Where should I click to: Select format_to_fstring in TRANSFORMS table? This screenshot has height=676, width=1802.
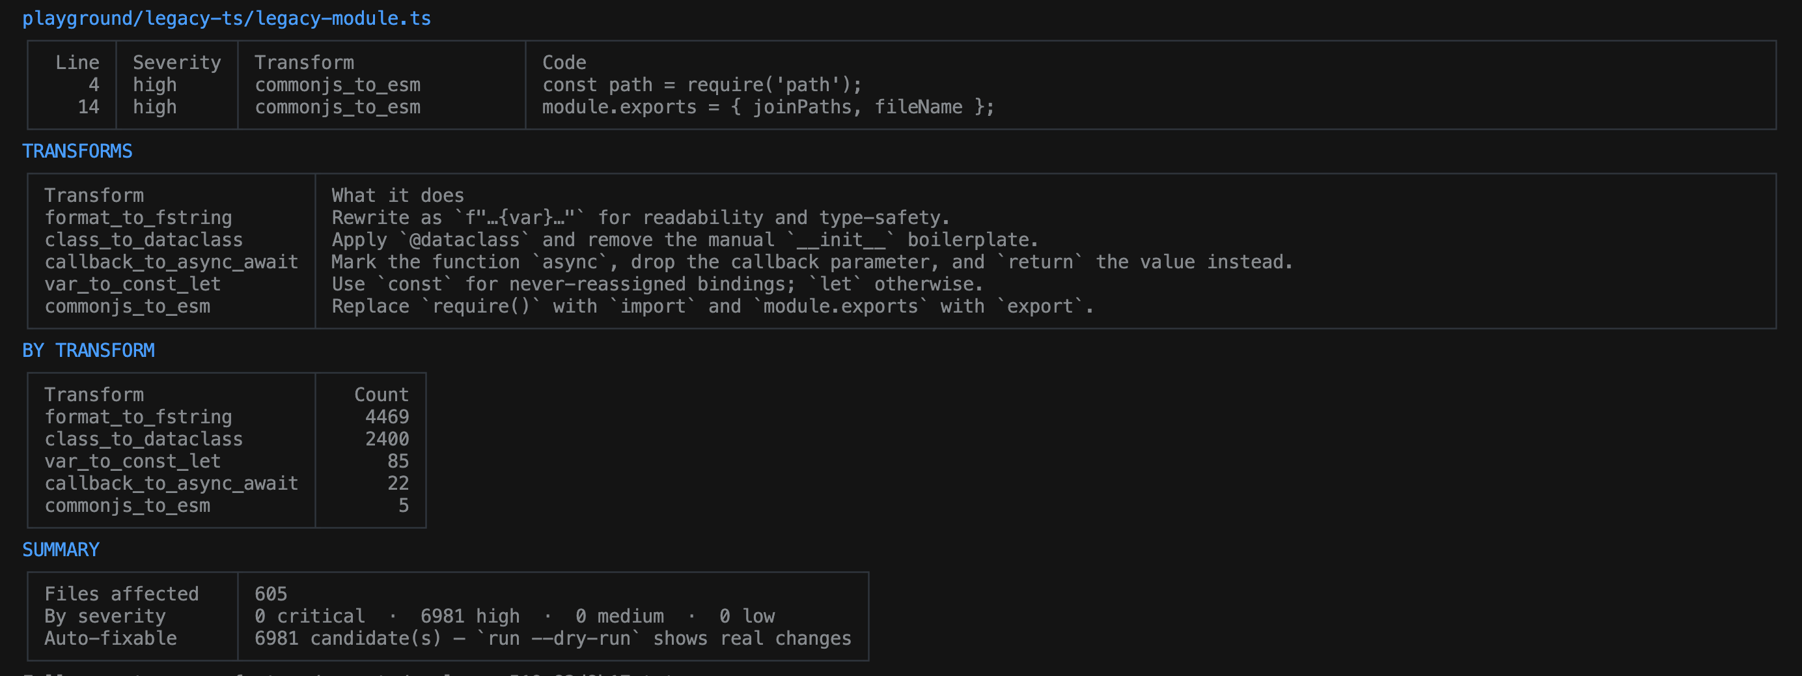click(x=139, y=218)
